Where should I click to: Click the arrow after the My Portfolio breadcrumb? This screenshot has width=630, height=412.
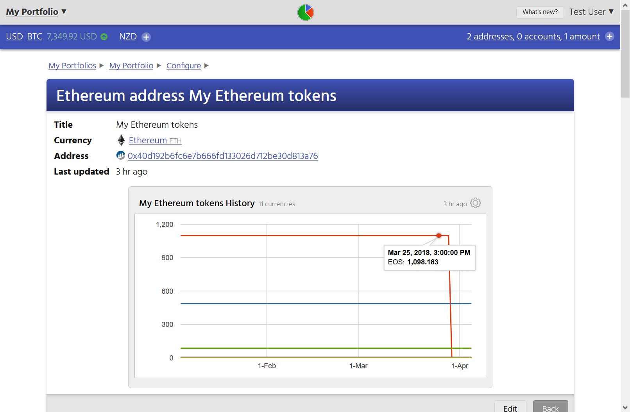pyautogui.click(x=159, y=66)
